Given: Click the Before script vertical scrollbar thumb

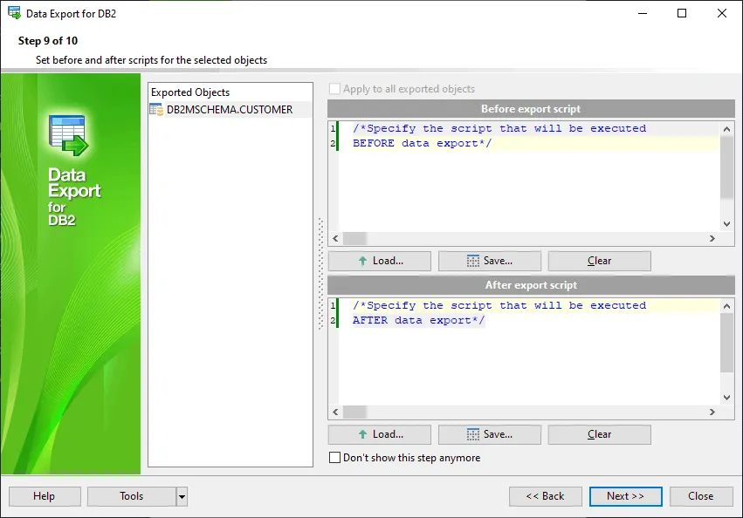Looking at the screenshot, I should point(726,167).
